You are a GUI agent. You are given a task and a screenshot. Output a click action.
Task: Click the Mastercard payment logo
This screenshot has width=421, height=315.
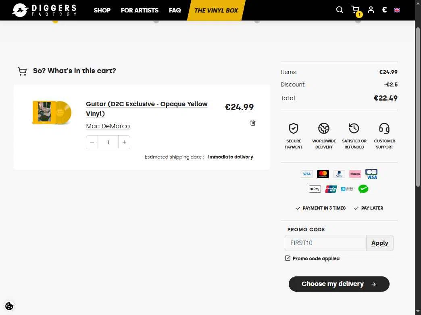[x=323, y=174]
